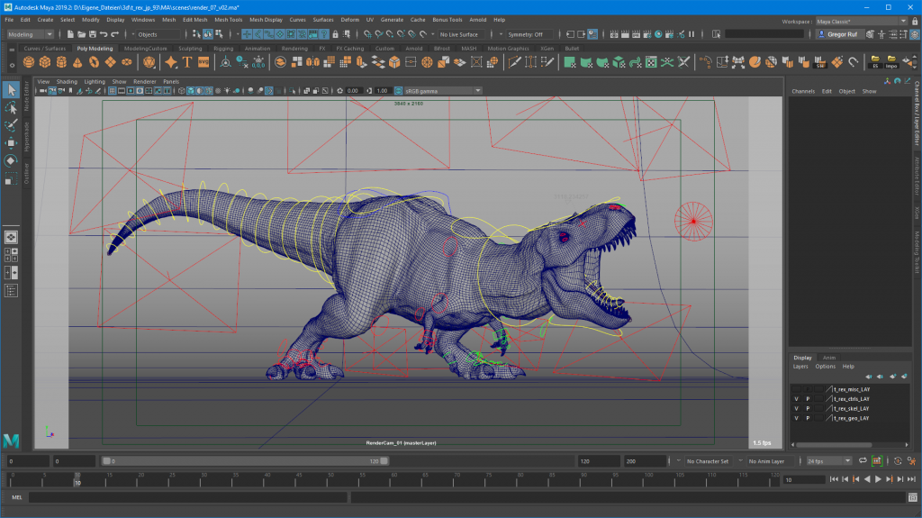Create a polygon sphere from the shelf
The width and height of the screenshot is (922, 518).
point(28,62)
